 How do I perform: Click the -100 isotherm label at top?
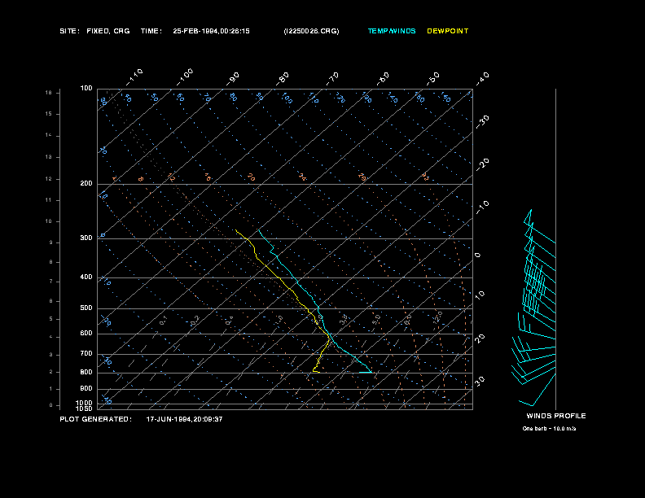(x=185, y=77)
